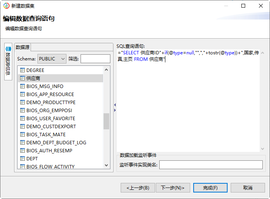
Task: Click into the SQL查询语句 editor area
Action: [x=189, y=107]
